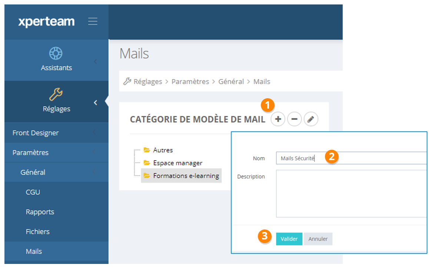Open the Rapports menu item

click(40, 212)
